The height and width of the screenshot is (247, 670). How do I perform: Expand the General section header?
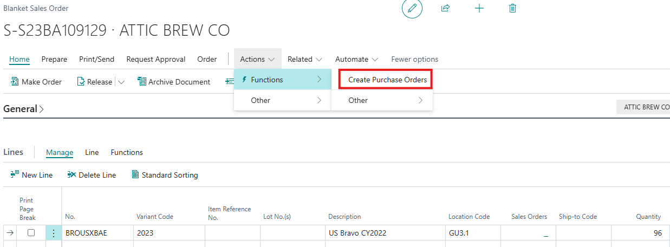click(24, 109)
